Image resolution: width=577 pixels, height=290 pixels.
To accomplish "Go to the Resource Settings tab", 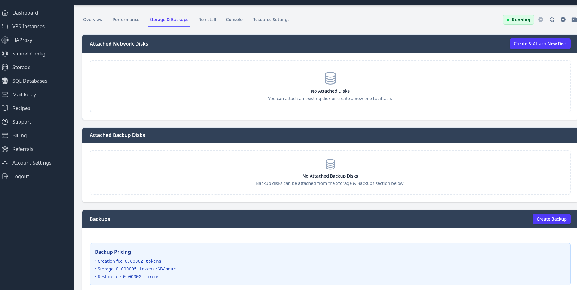I will [271, 20].
